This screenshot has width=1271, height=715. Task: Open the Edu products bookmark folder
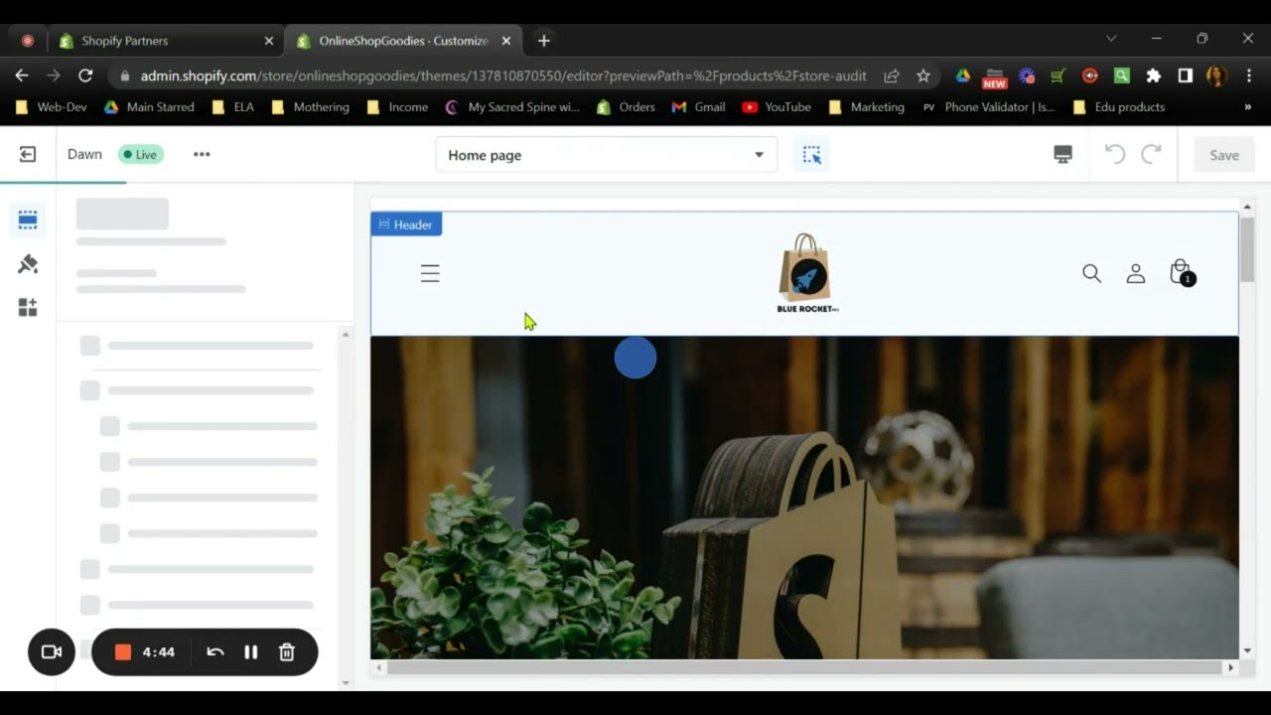1119,107
